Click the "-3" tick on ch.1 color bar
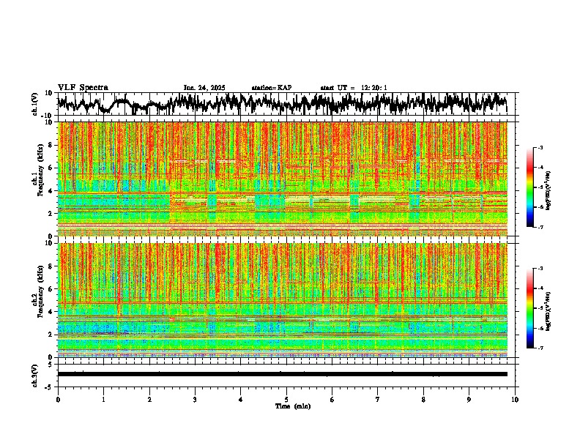 click(x=540, y=147)
